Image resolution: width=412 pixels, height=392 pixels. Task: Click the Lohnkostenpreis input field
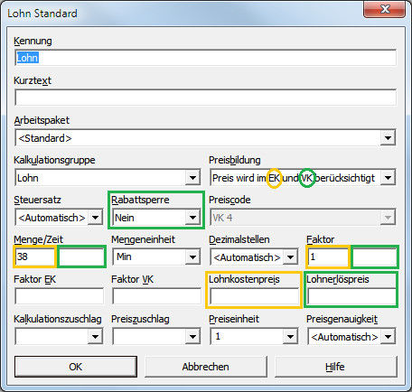(254, 296)
